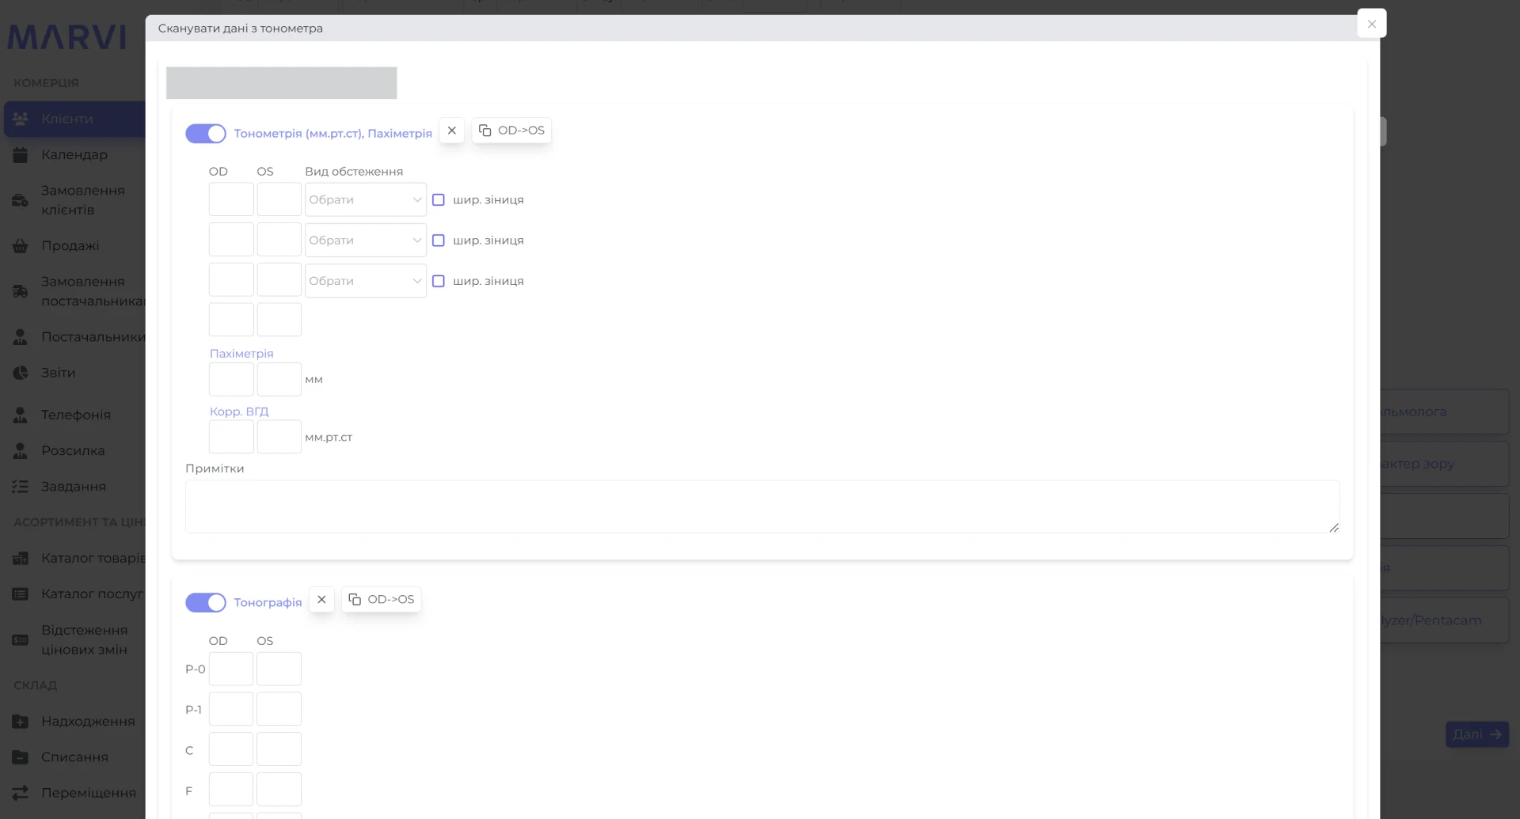The image size is (1520, 819).
Task: Click the Продажі basket icon
Action: pyautogui.click(x=21, y=246)
